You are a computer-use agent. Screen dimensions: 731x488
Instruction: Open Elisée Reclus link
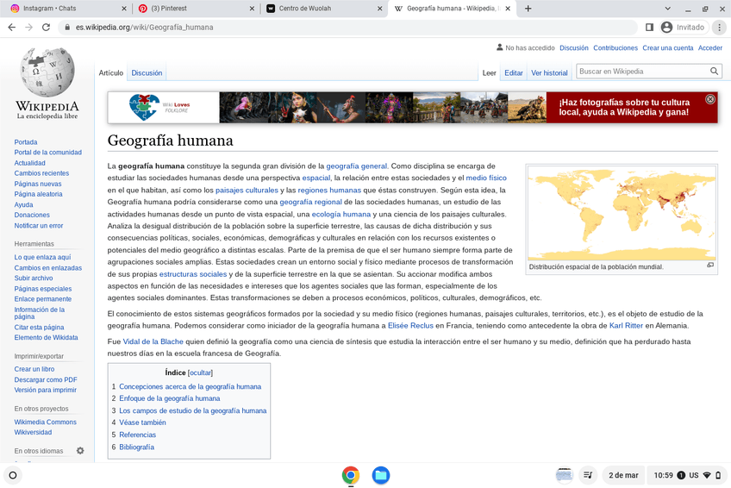pyautogui.click(x=410, y=326)
